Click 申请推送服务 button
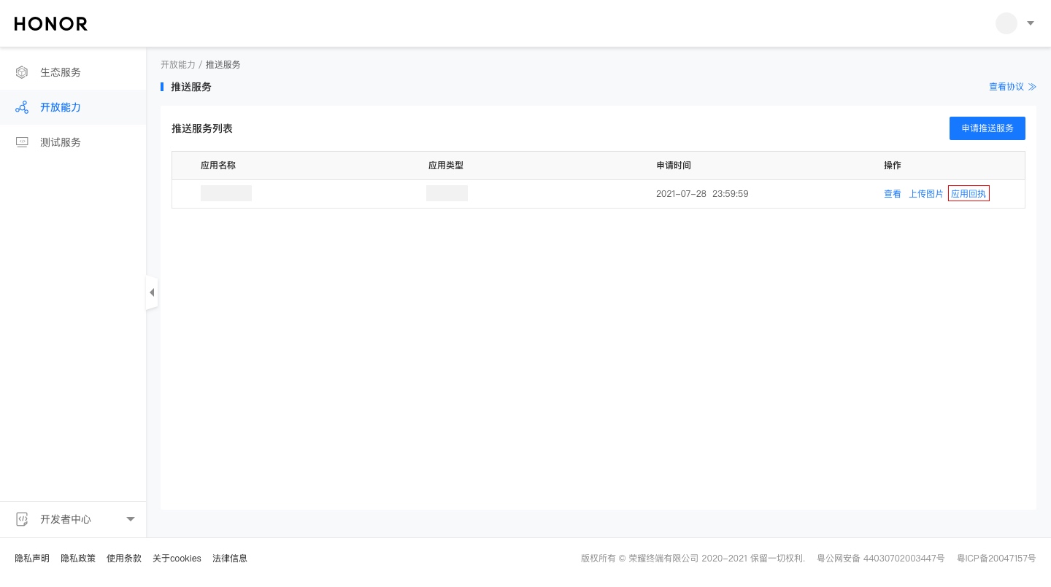Image resolution: width=1051 pixels, height=587 pixels. [x=988, y=128]
